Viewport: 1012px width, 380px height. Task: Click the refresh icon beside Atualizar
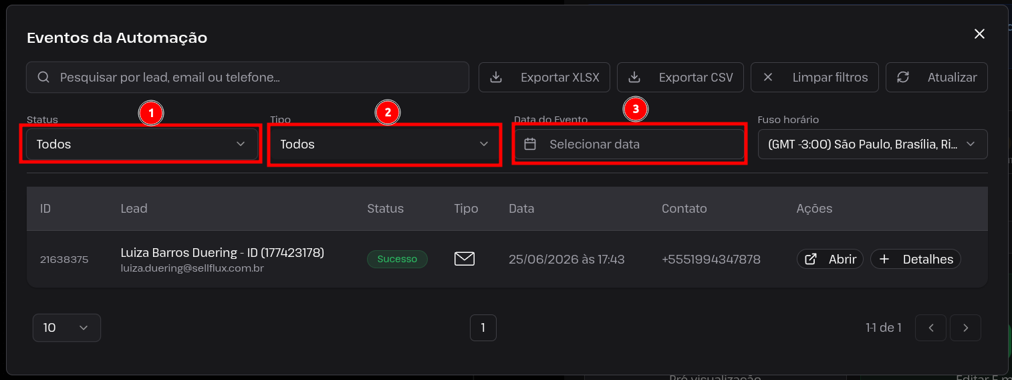[903, 78]
